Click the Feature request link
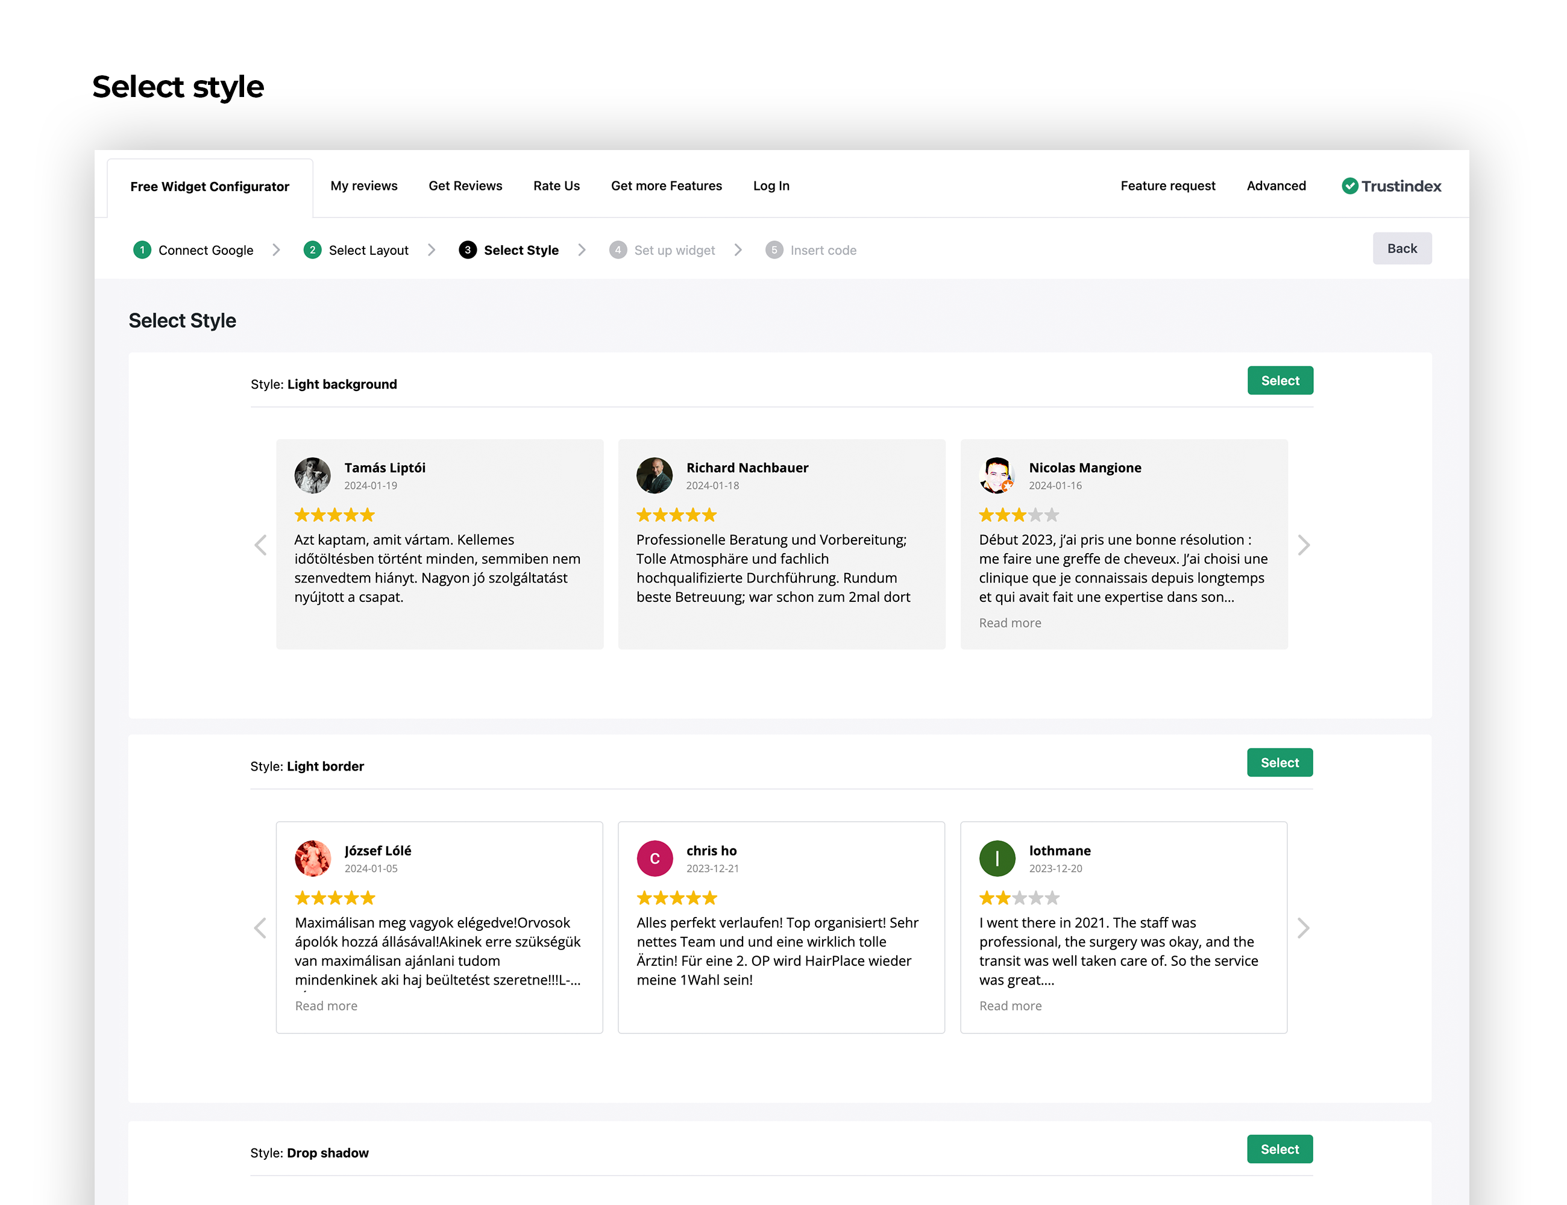 pos(1166,186)
